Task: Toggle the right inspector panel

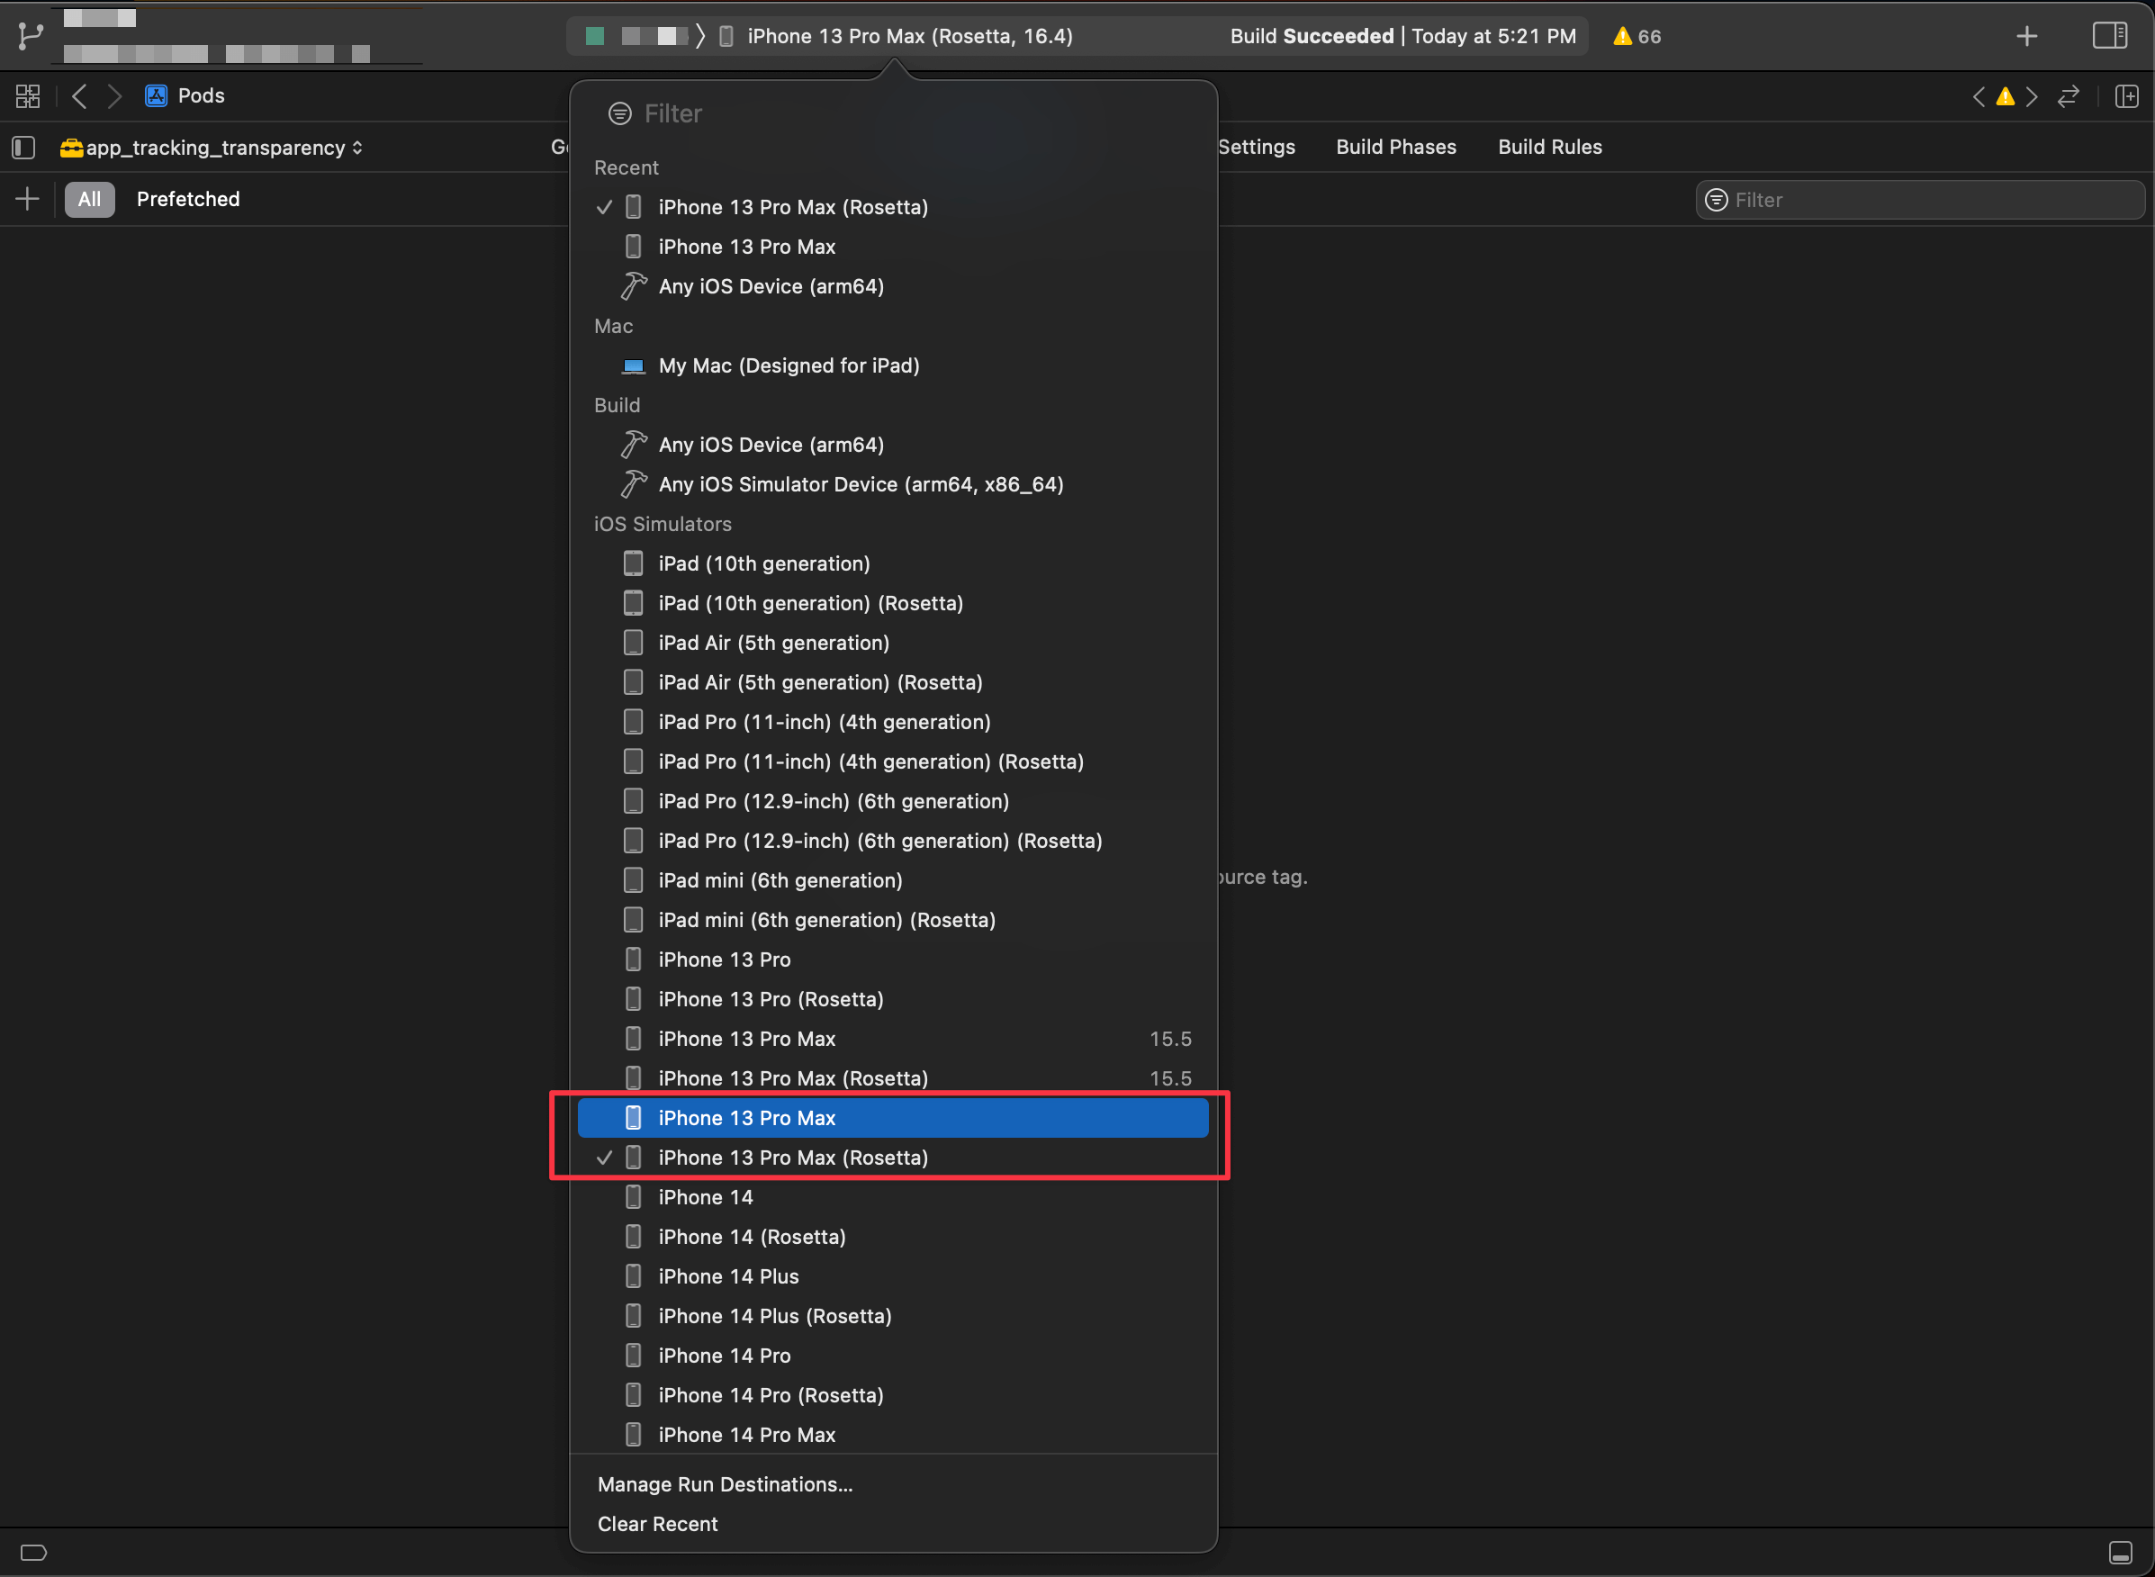Action: click(x=2109, y=36)
